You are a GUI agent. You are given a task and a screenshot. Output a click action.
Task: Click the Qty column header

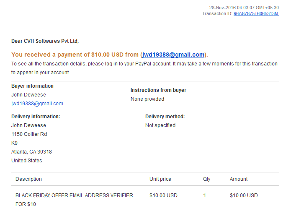pos(206,179)
